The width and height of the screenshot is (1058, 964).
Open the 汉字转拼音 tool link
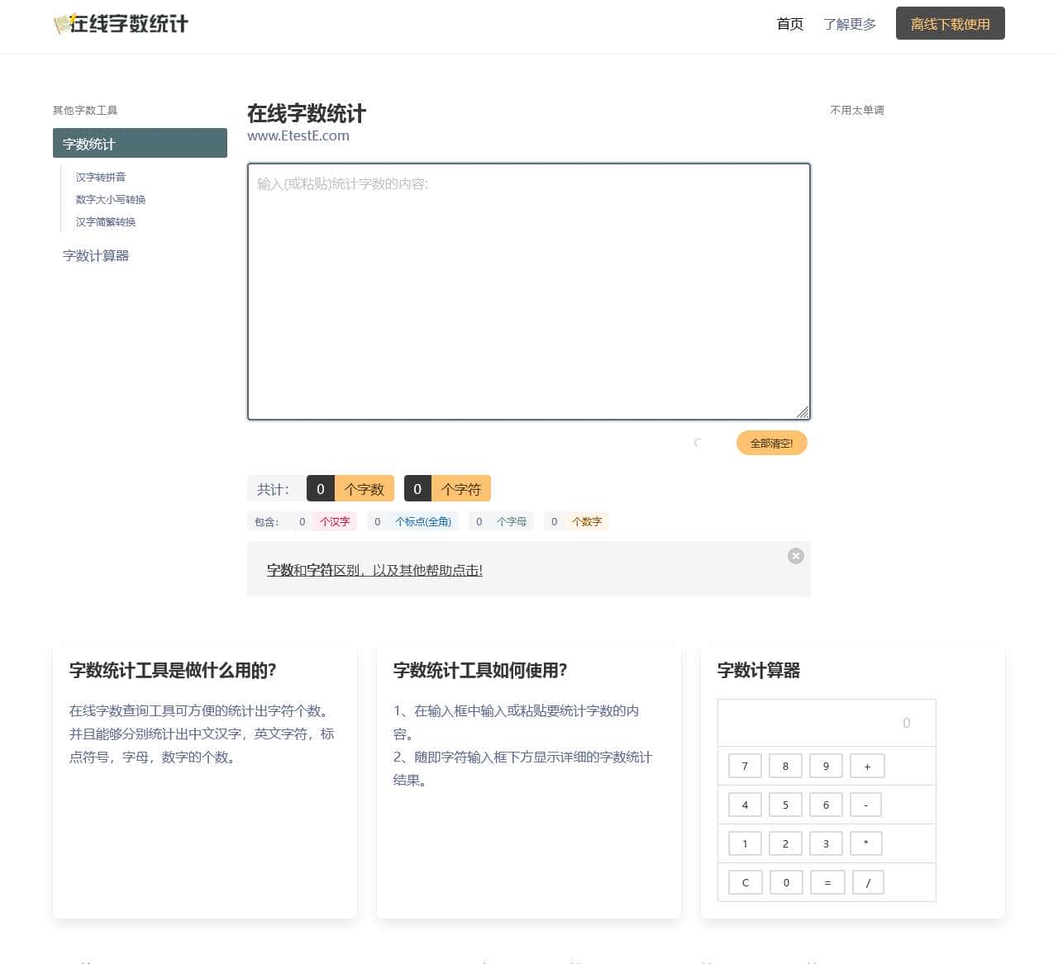coord(101,177)
